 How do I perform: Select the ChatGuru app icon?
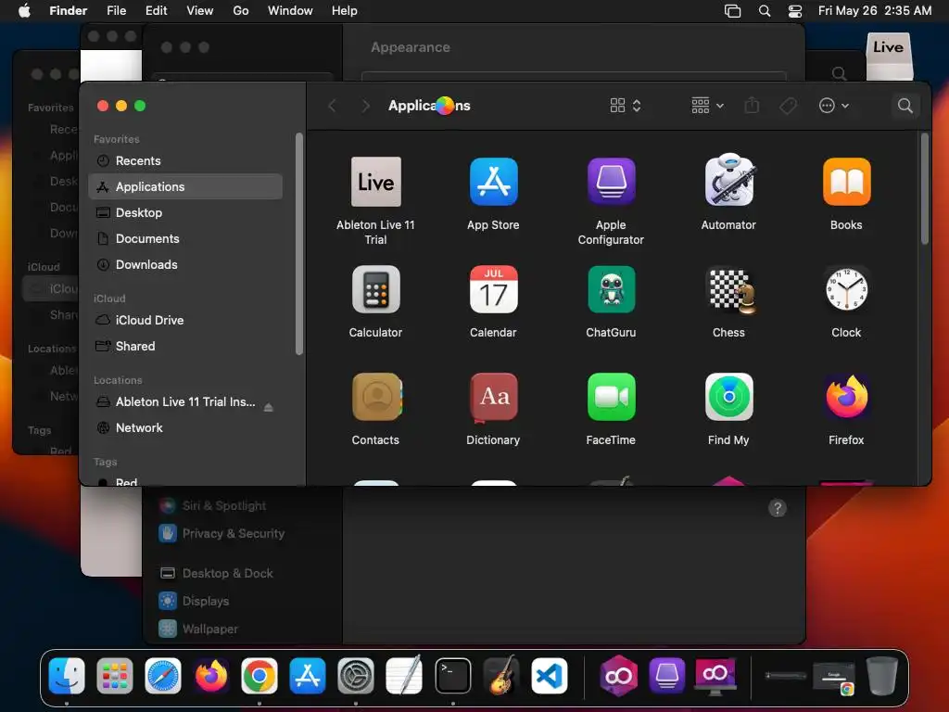611,289
